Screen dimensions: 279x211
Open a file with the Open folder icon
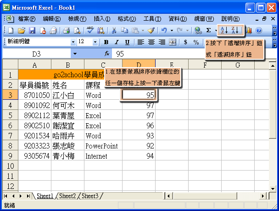22,31
